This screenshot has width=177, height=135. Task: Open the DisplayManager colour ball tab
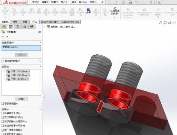pyautogui.click(x=32, y=27)
